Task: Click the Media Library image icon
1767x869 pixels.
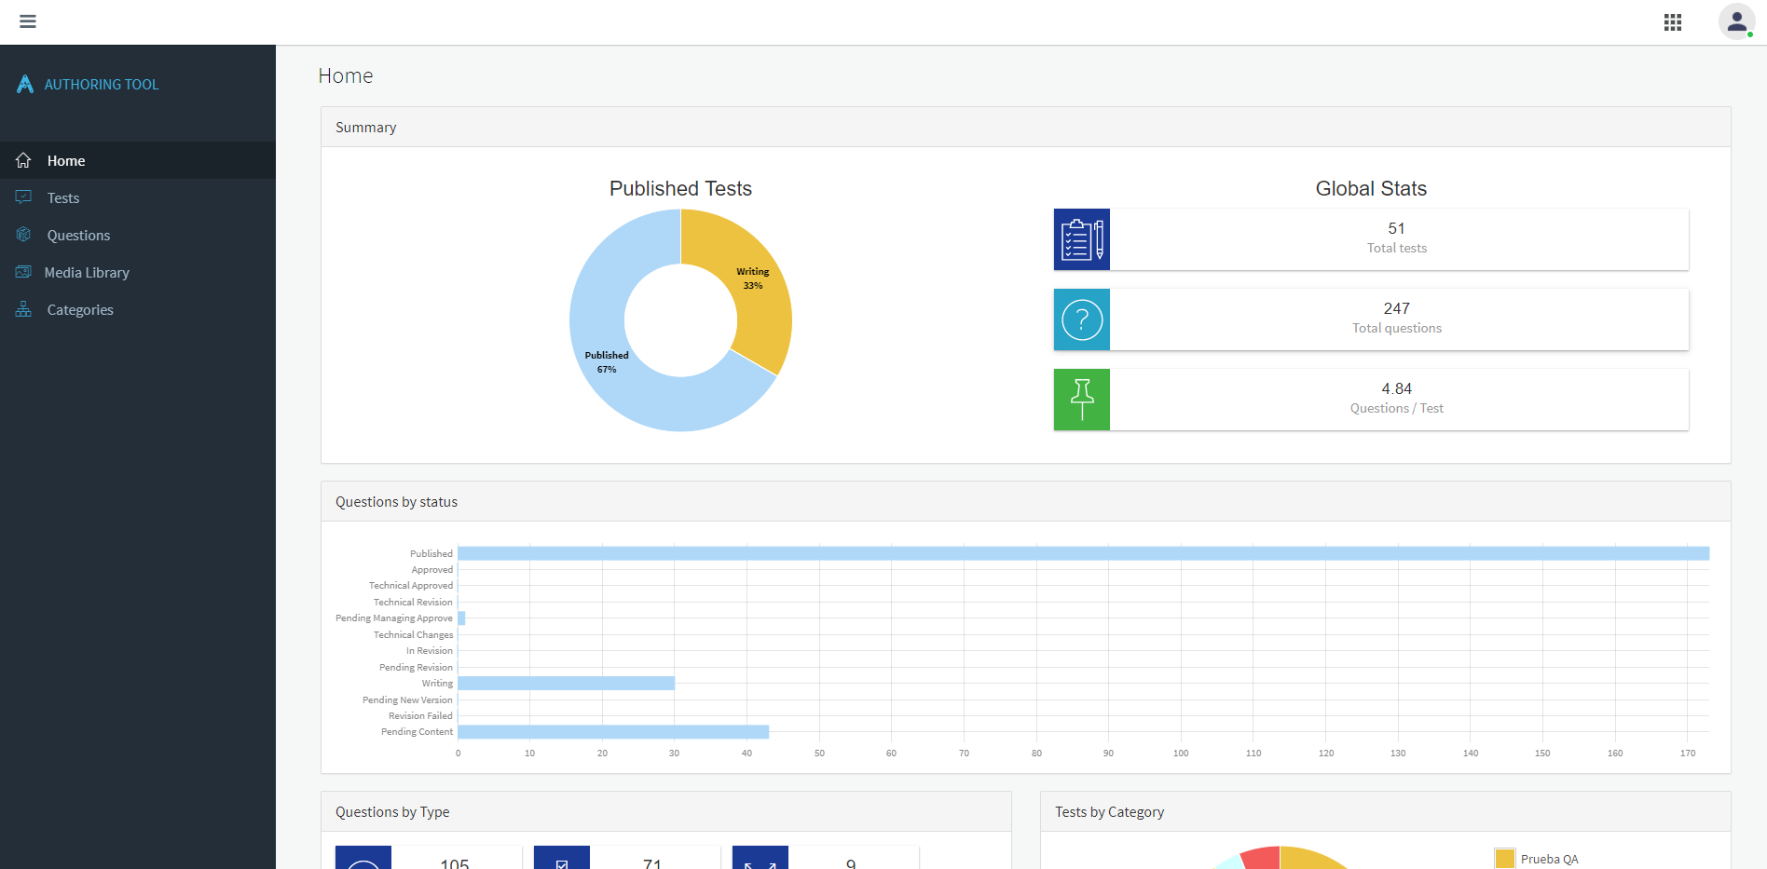Action: pyautogui.click(x=23, y=272)
